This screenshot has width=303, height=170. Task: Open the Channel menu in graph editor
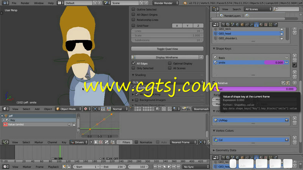tap(52, 142)
